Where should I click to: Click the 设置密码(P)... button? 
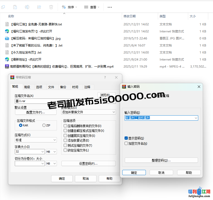(x=88, y=164)
